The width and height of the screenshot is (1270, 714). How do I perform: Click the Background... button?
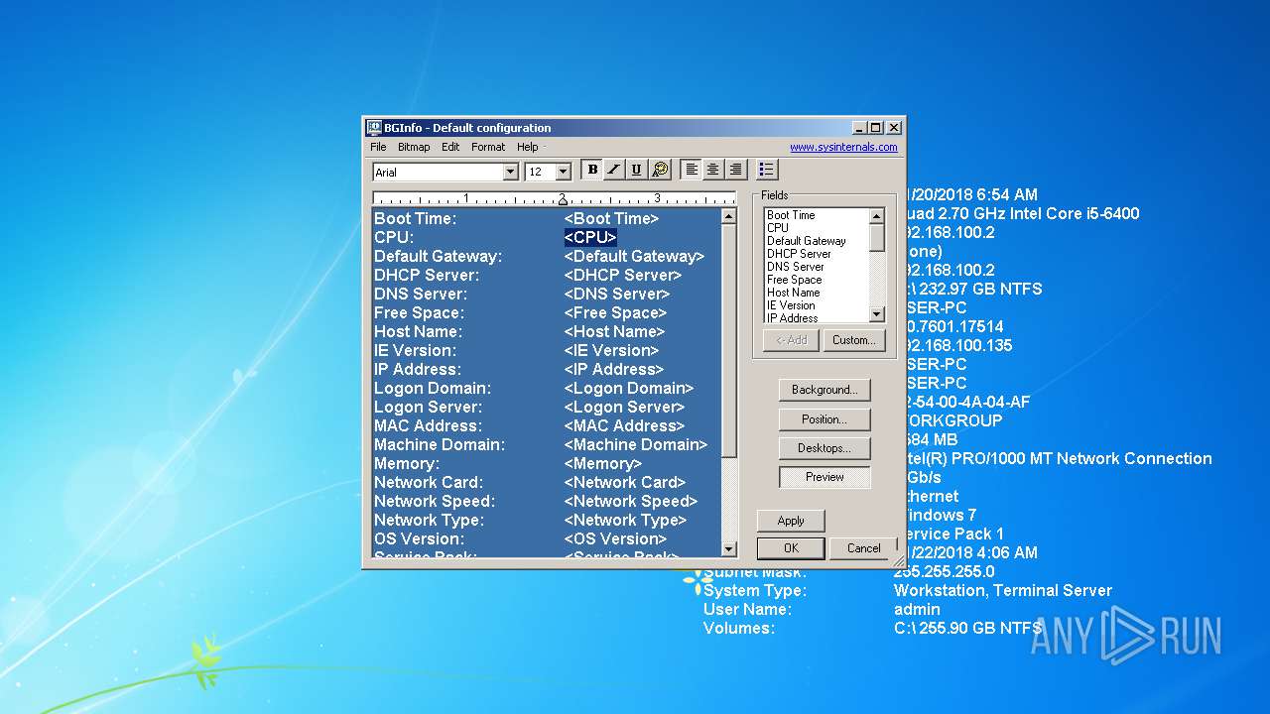click(824, 390)
